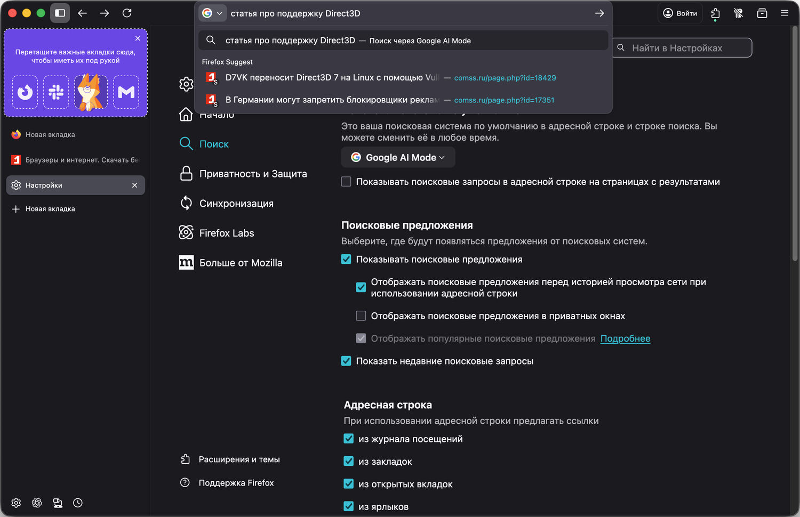
Task: Toggle the sidebar icon in toolbar
Action: pos(60,13)
